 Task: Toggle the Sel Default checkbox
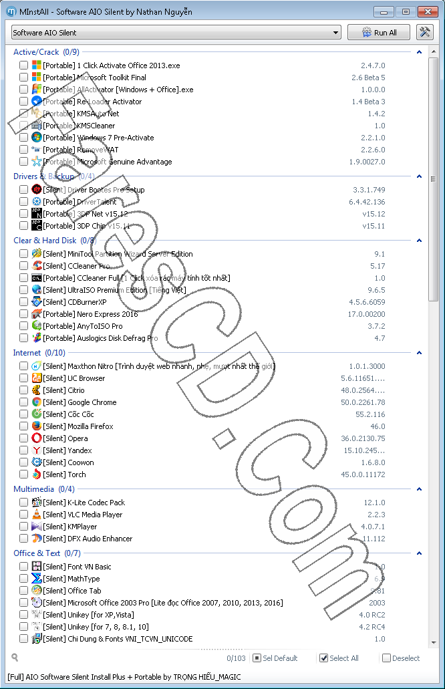[257, 658]
